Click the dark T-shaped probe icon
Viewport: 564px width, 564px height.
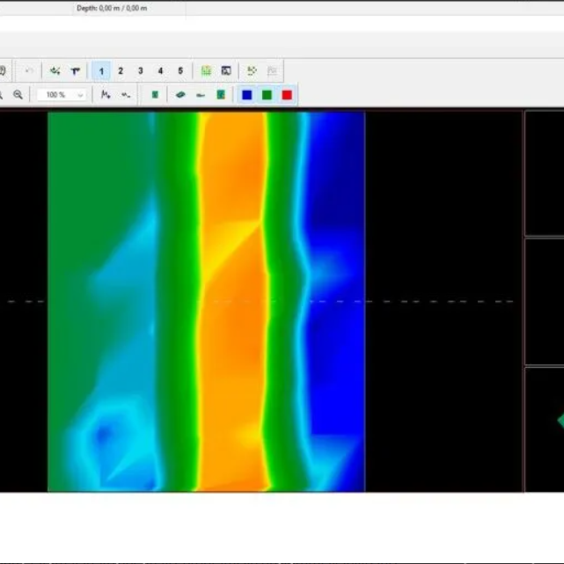[75, 71]
